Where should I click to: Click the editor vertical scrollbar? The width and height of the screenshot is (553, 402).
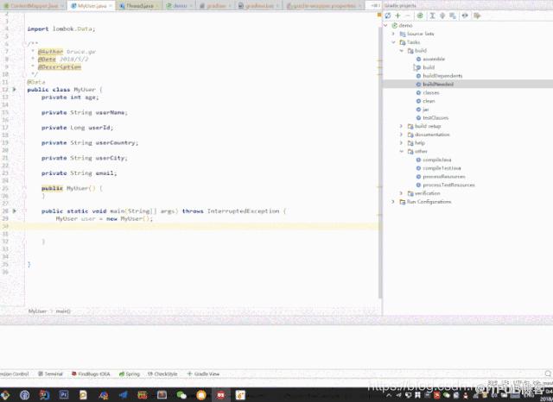pyautogui.click(x=380, y=162)
